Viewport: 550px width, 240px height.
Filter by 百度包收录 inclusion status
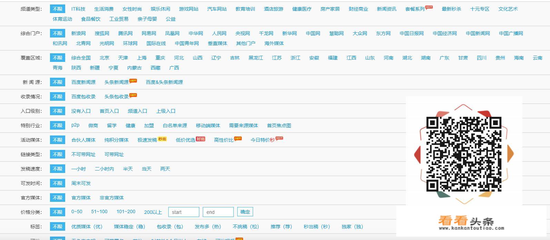tap(83, 97)
